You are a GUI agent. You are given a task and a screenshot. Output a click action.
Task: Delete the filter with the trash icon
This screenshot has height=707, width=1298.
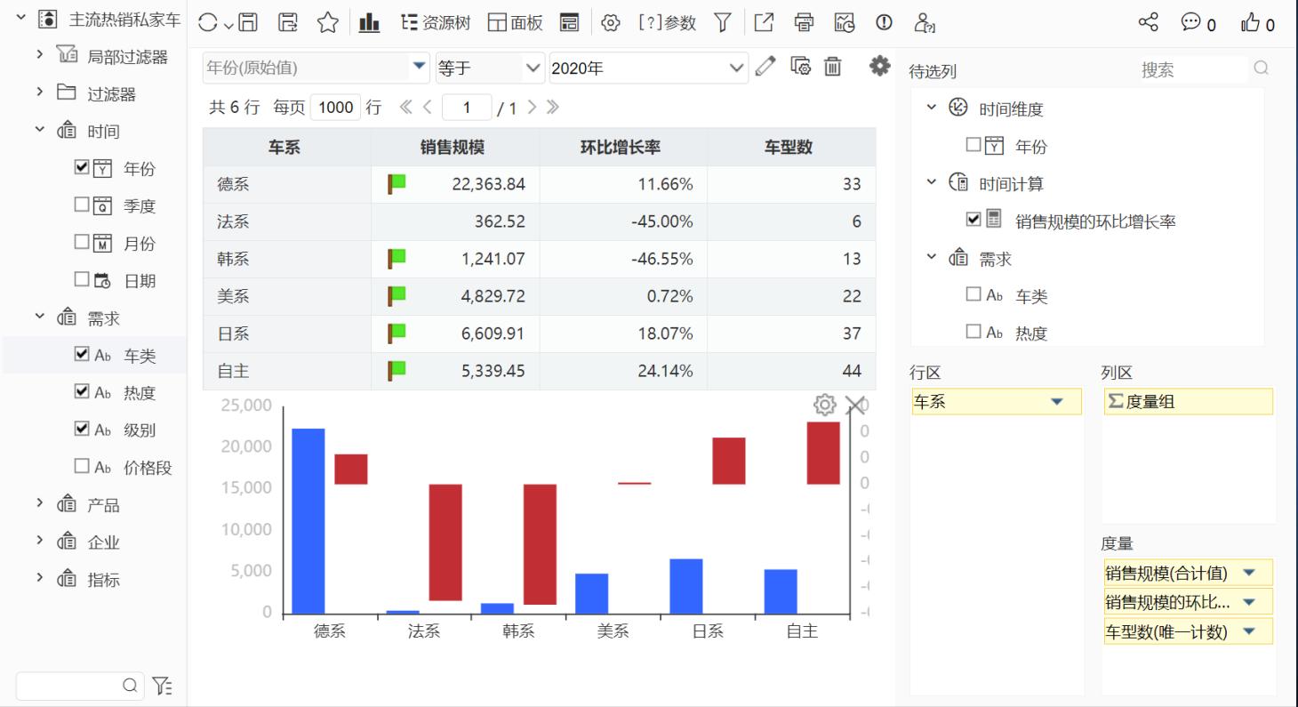pyautogui.click(x=832, y=67)
